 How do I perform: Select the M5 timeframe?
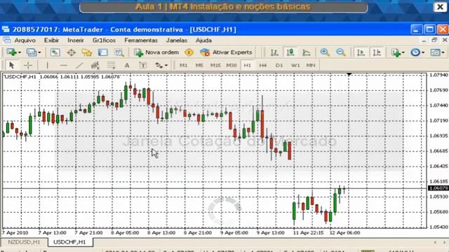coord(199,65)
